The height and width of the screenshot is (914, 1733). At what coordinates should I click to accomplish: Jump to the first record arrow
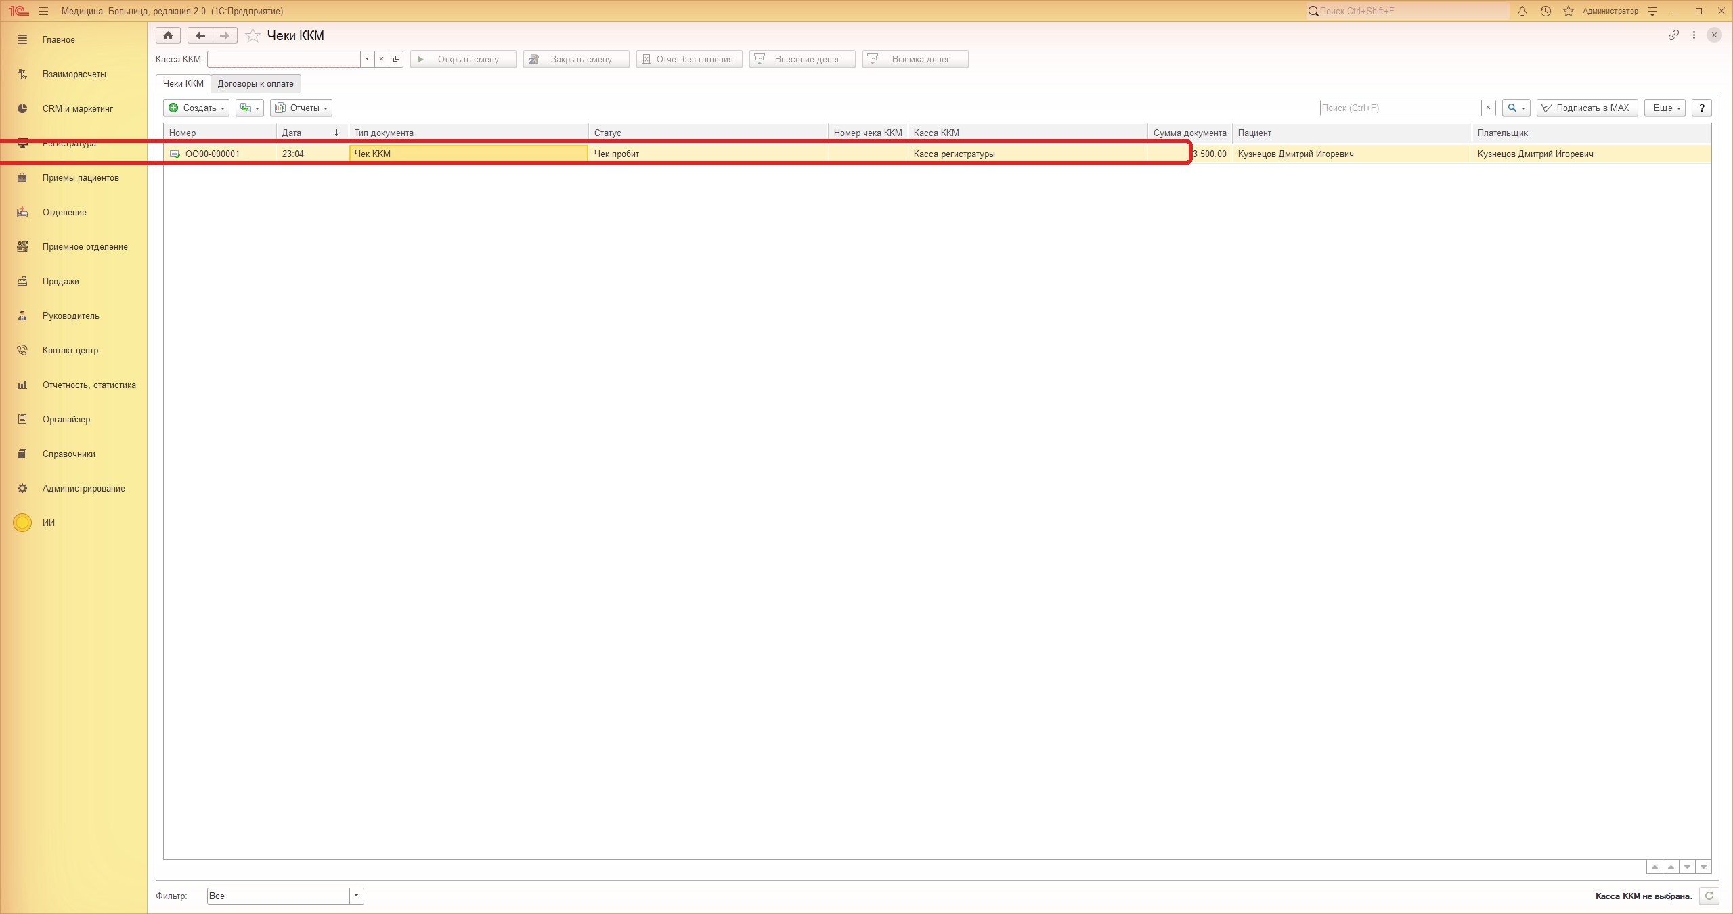1654,867
